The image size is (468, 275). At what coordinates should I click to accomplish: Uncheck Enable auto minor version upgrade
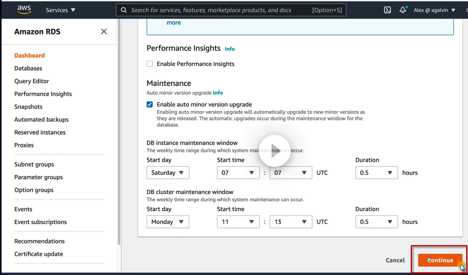coord(150,105)
